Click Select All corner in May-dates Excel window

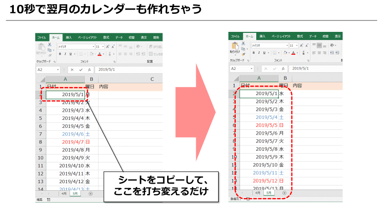(236, 78)
